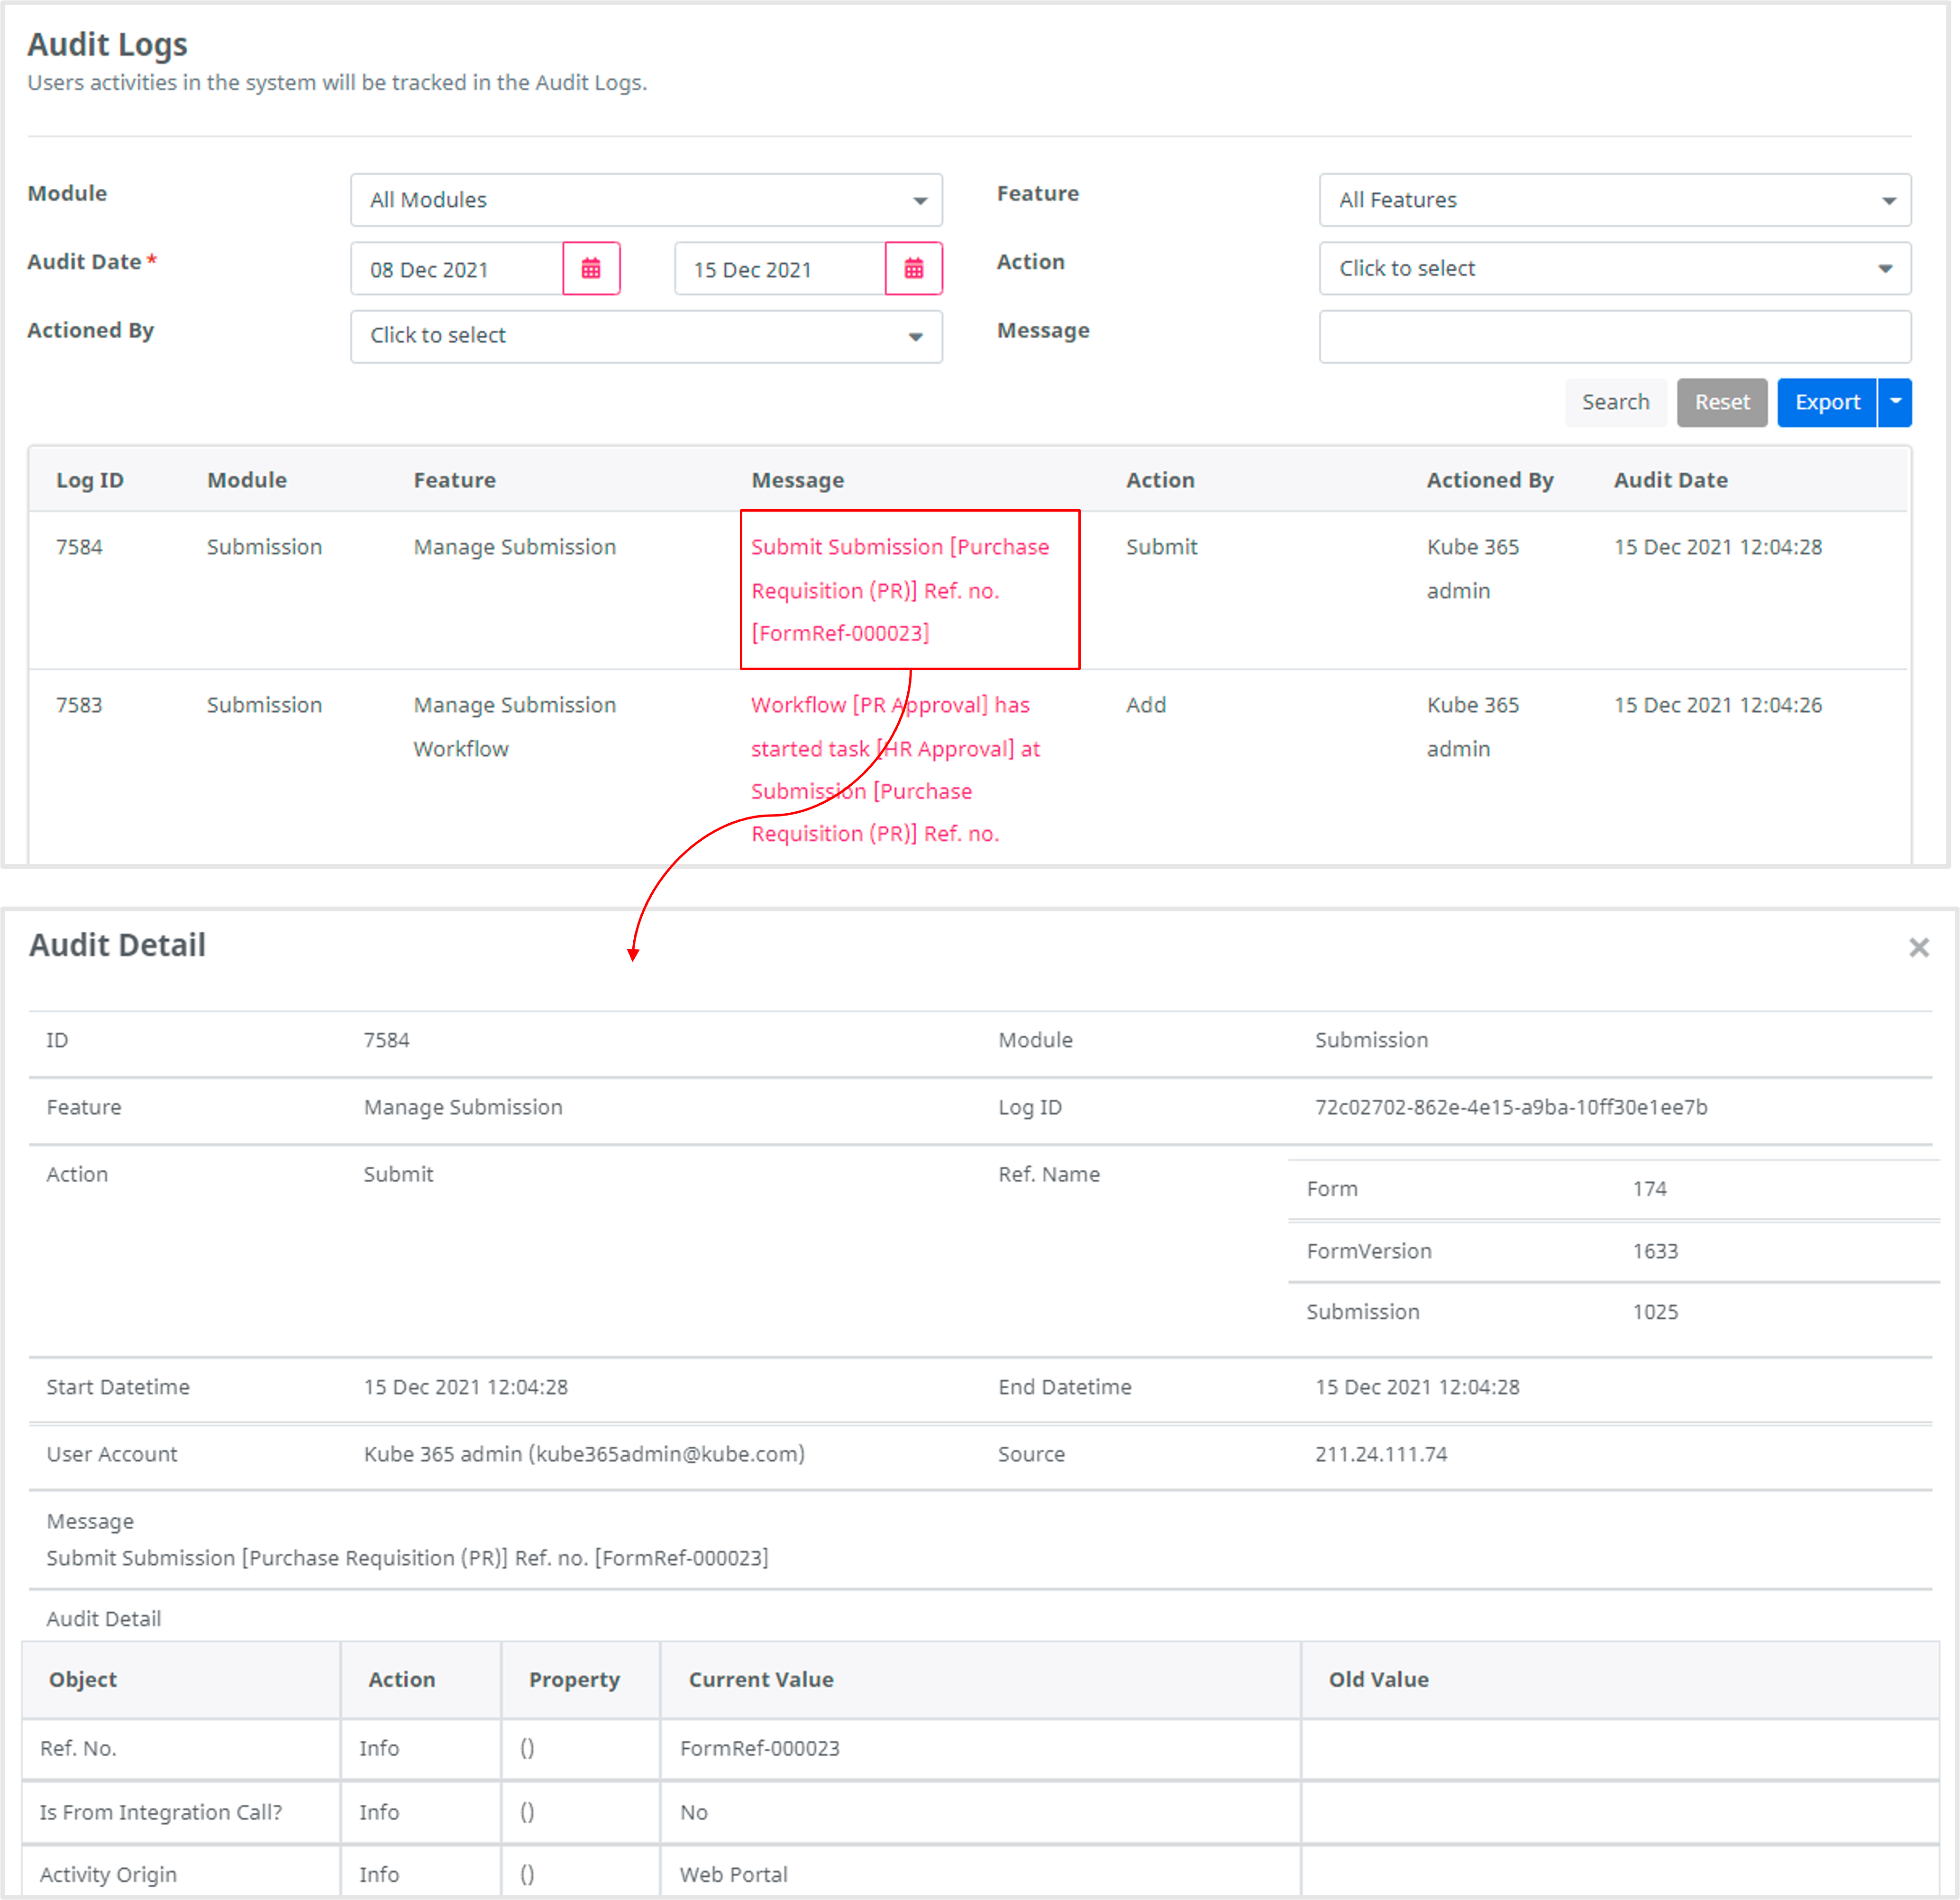Reset the audit log filters
The width and height of the screenshot is (1960, 1900).
coord(1721,402)
